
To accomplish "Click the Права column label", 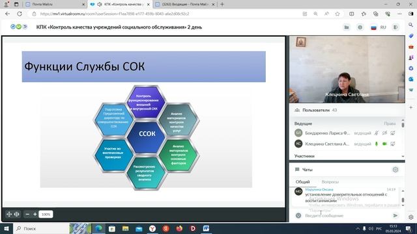I will pyautogui.click(x=390, y=123).
